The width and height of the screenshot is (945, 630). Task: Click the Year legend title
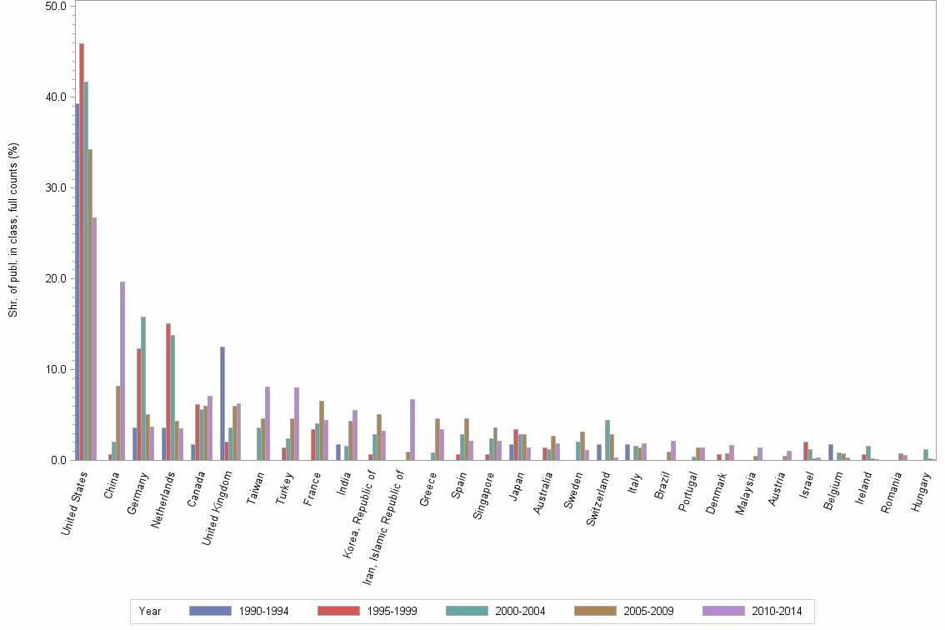(152, 611)
